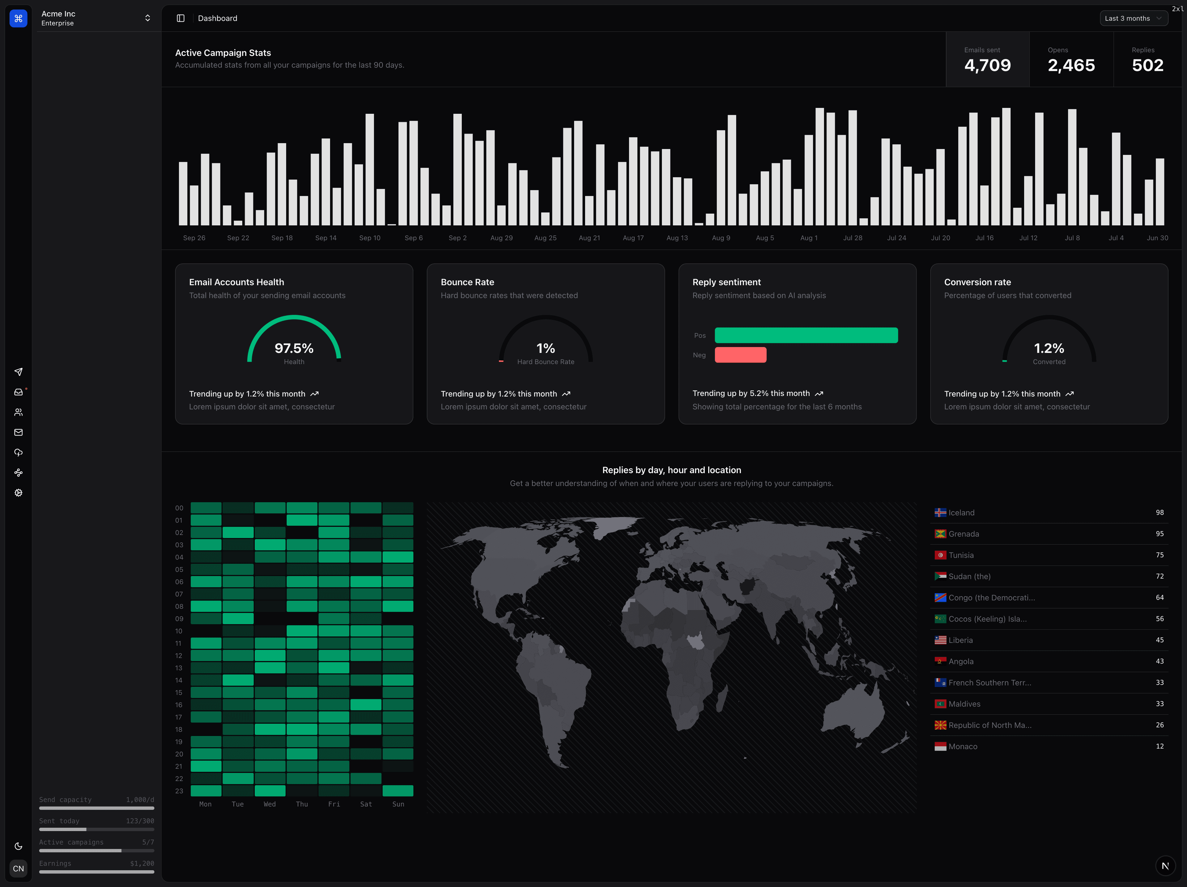
Task: Toggle the sidebar panel icon
Action: coord(181,18)
